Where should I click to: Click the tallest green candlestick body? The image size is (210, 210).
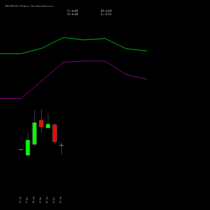click(34, 134)
